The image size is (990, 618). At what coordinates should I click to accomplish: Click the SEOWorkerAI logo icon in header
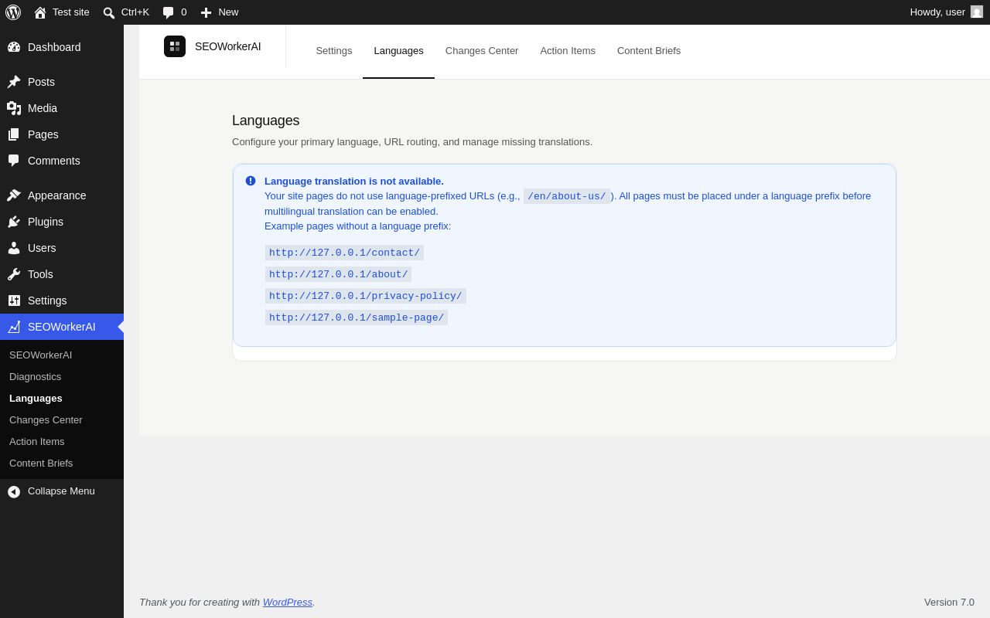tap(175, 46)
